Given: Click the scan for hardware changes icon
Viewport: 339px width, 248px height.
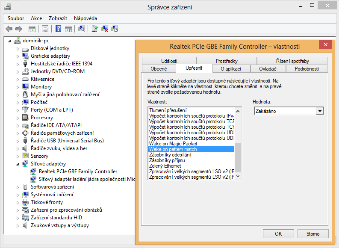Looking at the screenshot, I should (x=82, y=29).
